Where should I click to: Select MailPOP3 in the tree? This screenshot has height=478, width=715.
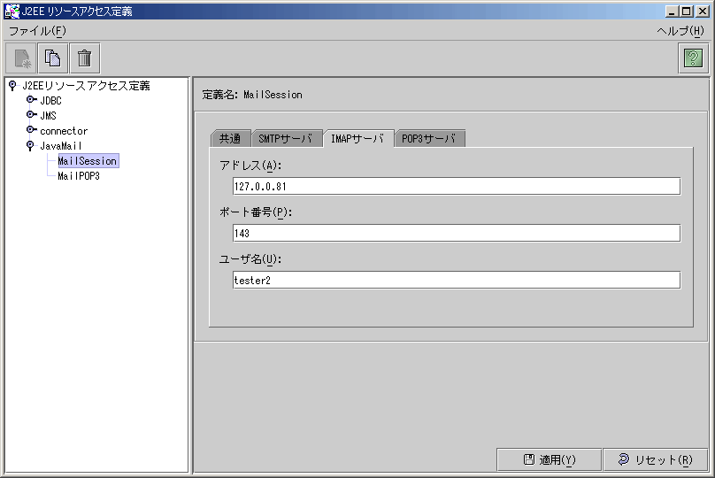click(79, 175)
